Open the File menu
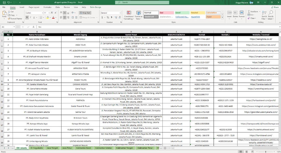The width and height of the screenshot is (281, 153). pyautogui.click(x=4, y=7)
